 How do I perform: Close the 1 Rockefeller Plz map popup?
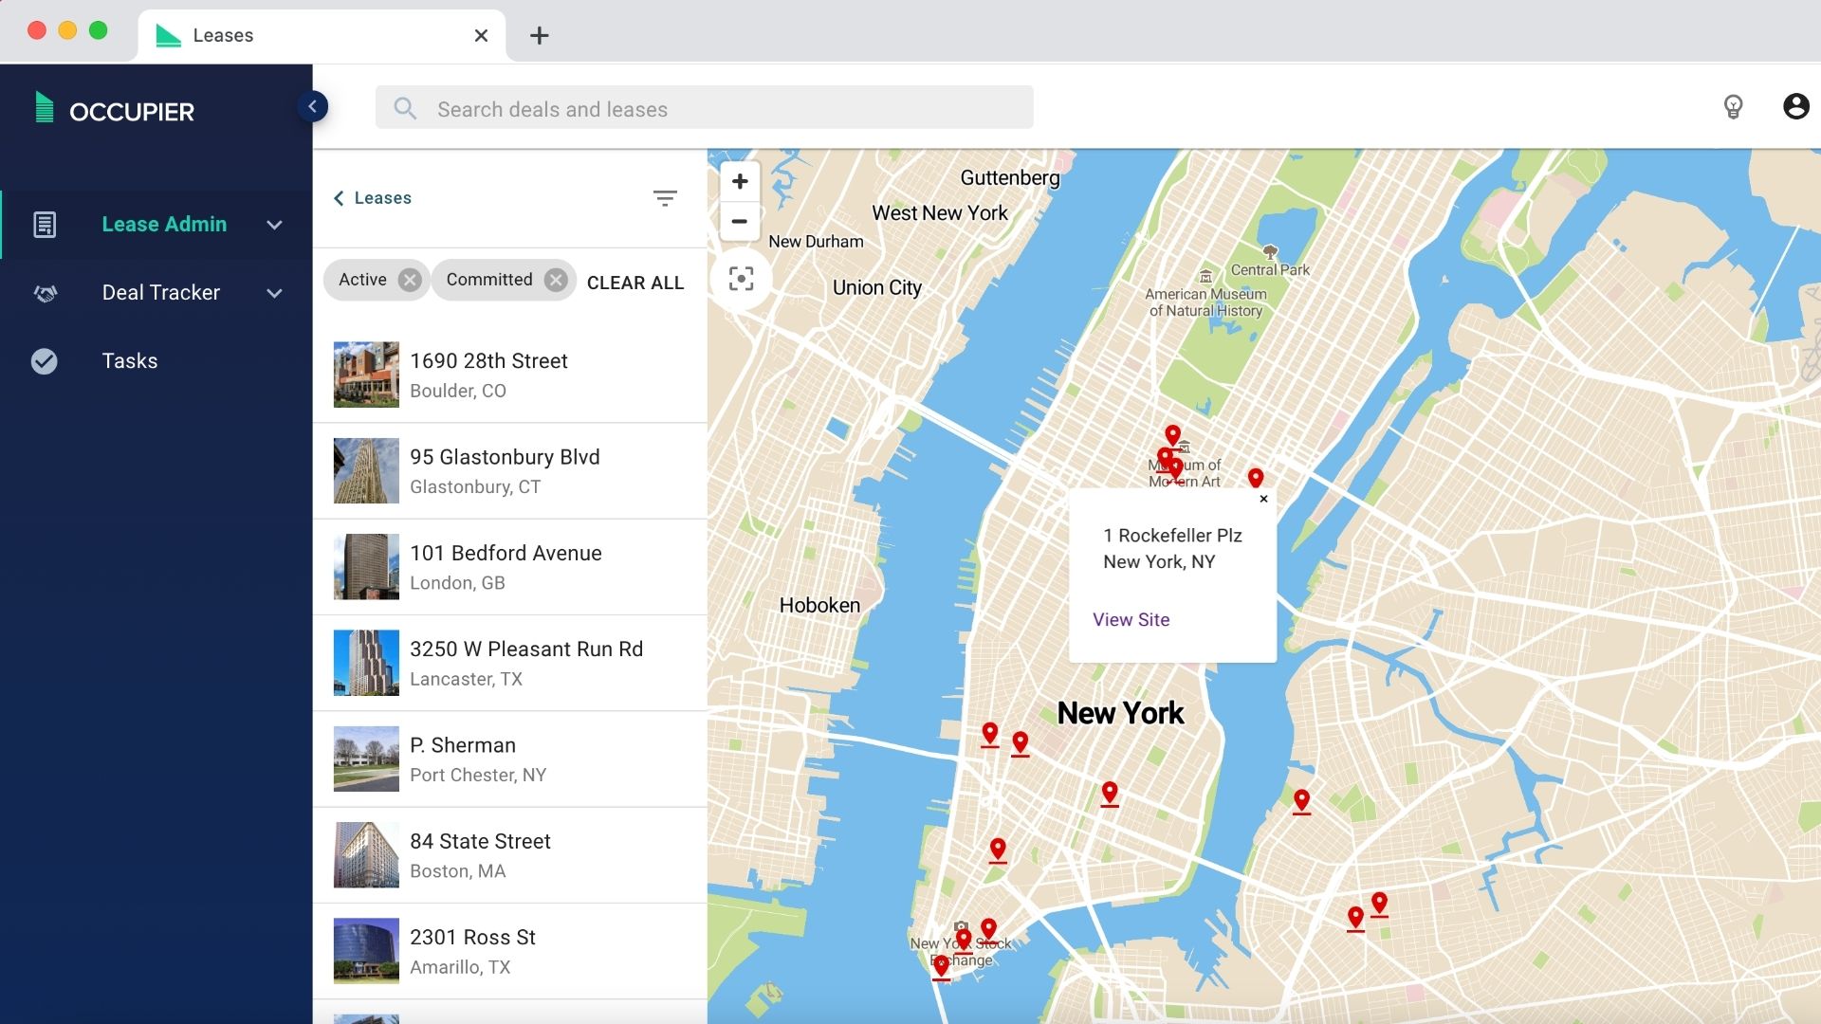[x=1263, y=499]
